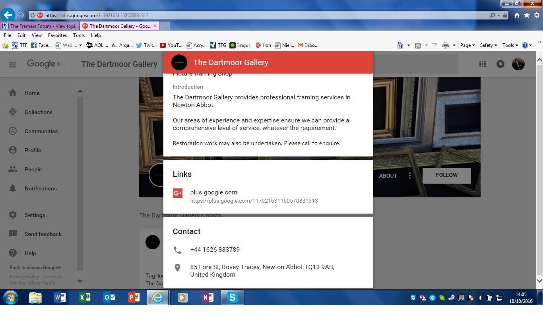Open the three-dot more options menu
This screenshot has height=318, width=543.
410,176
